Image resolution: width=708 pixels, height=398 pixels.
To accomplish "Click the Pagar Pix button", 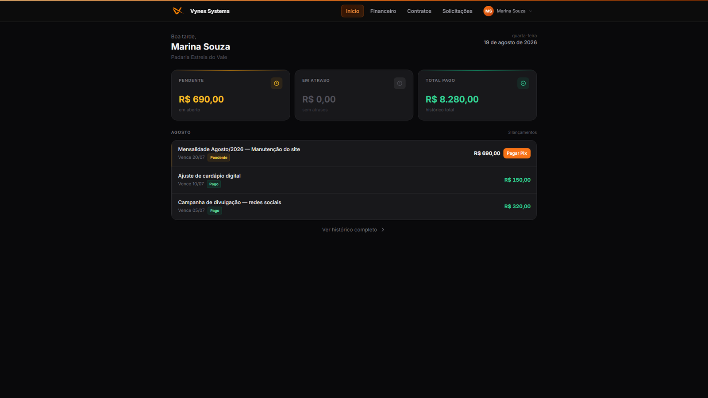I will coord(517,153).
